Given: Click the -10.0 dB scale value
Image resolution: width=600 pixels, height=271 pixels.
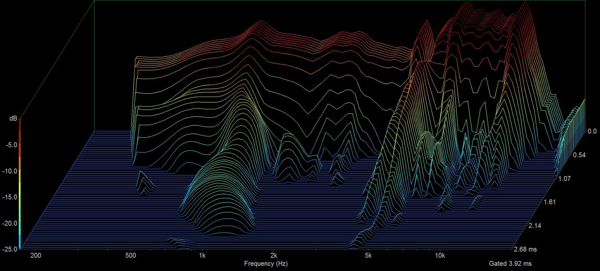Looking at the screenshot, I should click(9, 171).
